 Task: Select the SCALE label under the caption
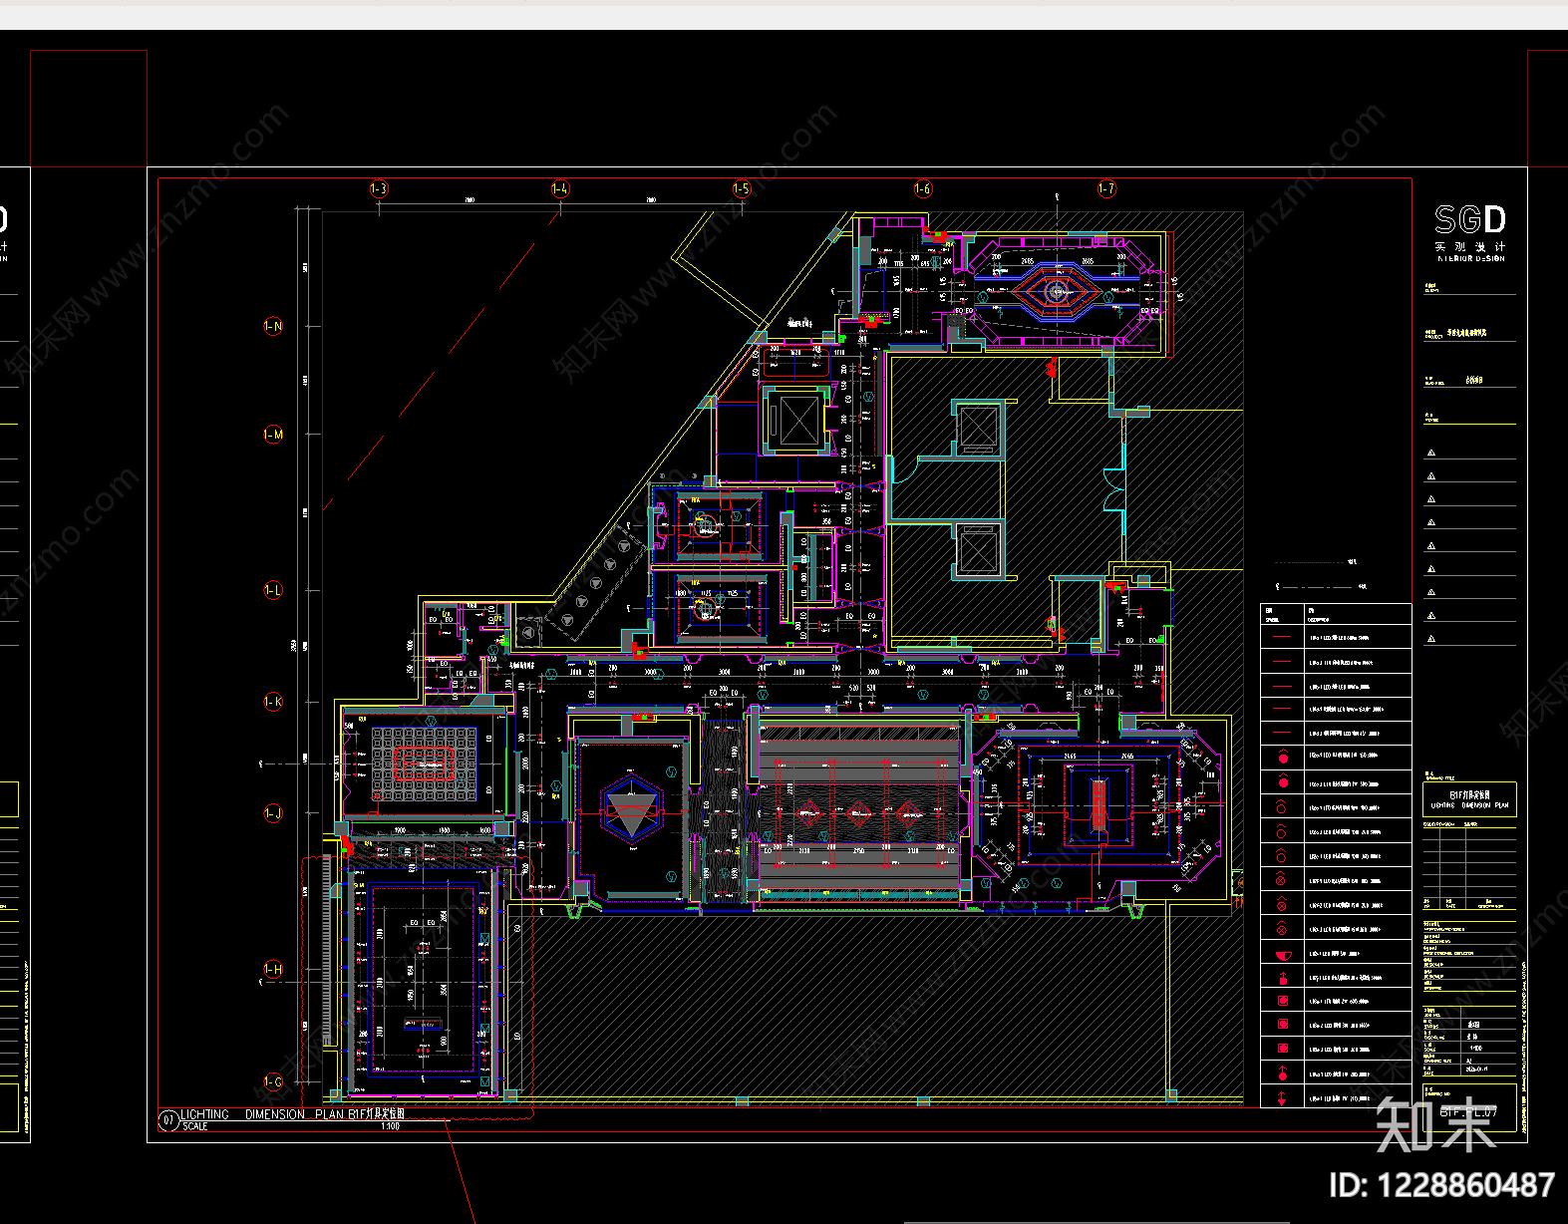click(x=195, y=1126)
